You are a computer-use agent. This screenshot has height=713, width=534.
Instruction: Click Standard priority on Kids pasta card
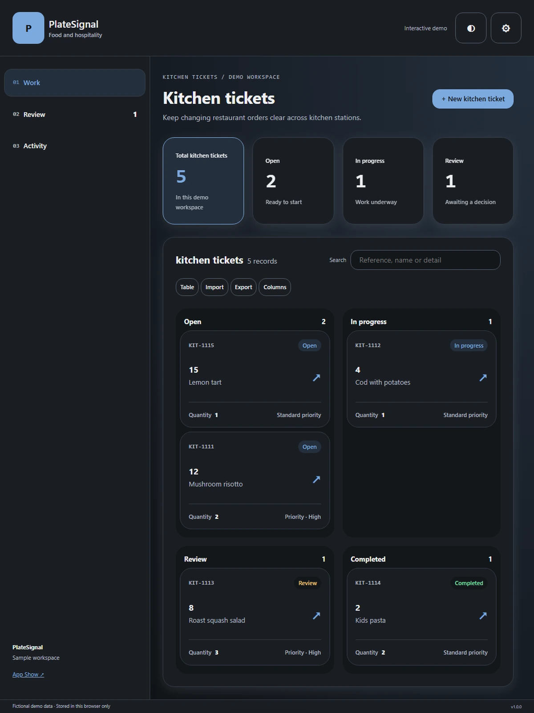(465, 652)
